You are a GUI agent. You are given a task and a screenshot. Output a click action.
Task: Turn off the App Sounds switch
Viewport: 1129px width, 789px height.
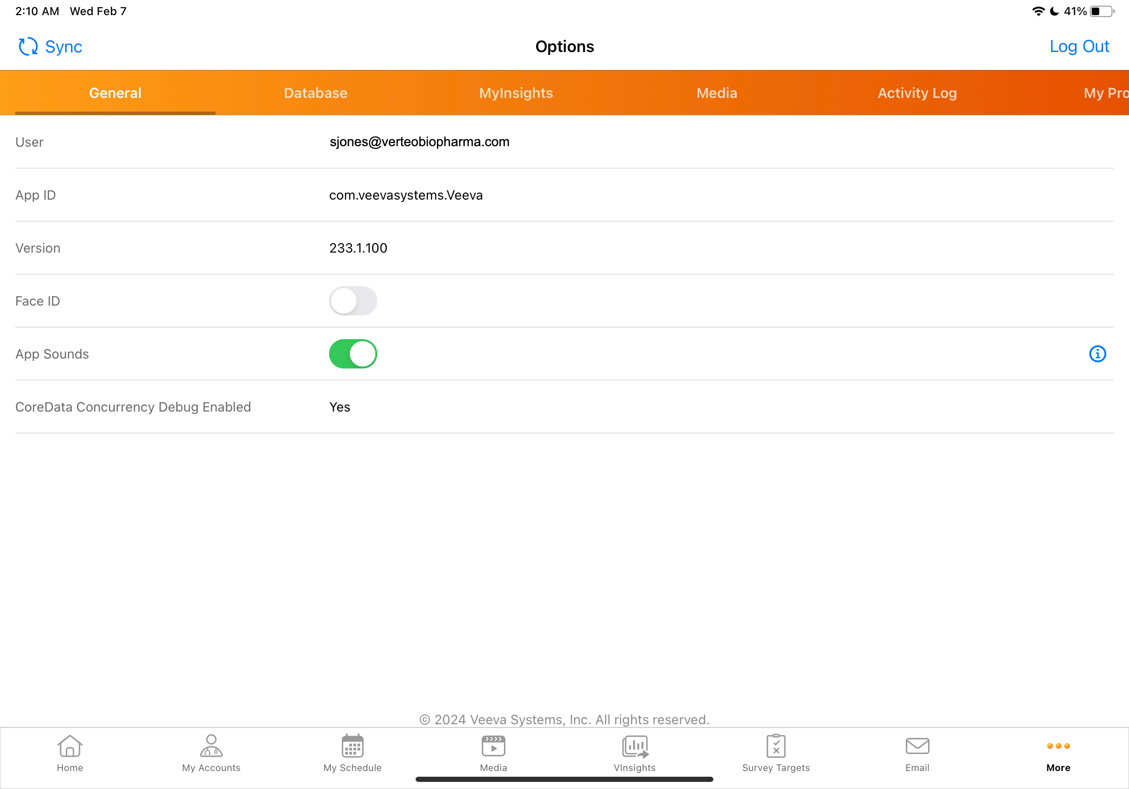(353, 354)
